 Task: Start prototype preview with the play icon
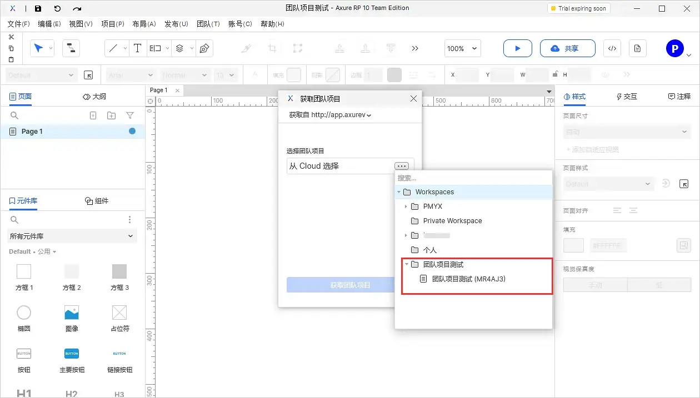pos(517,48)
